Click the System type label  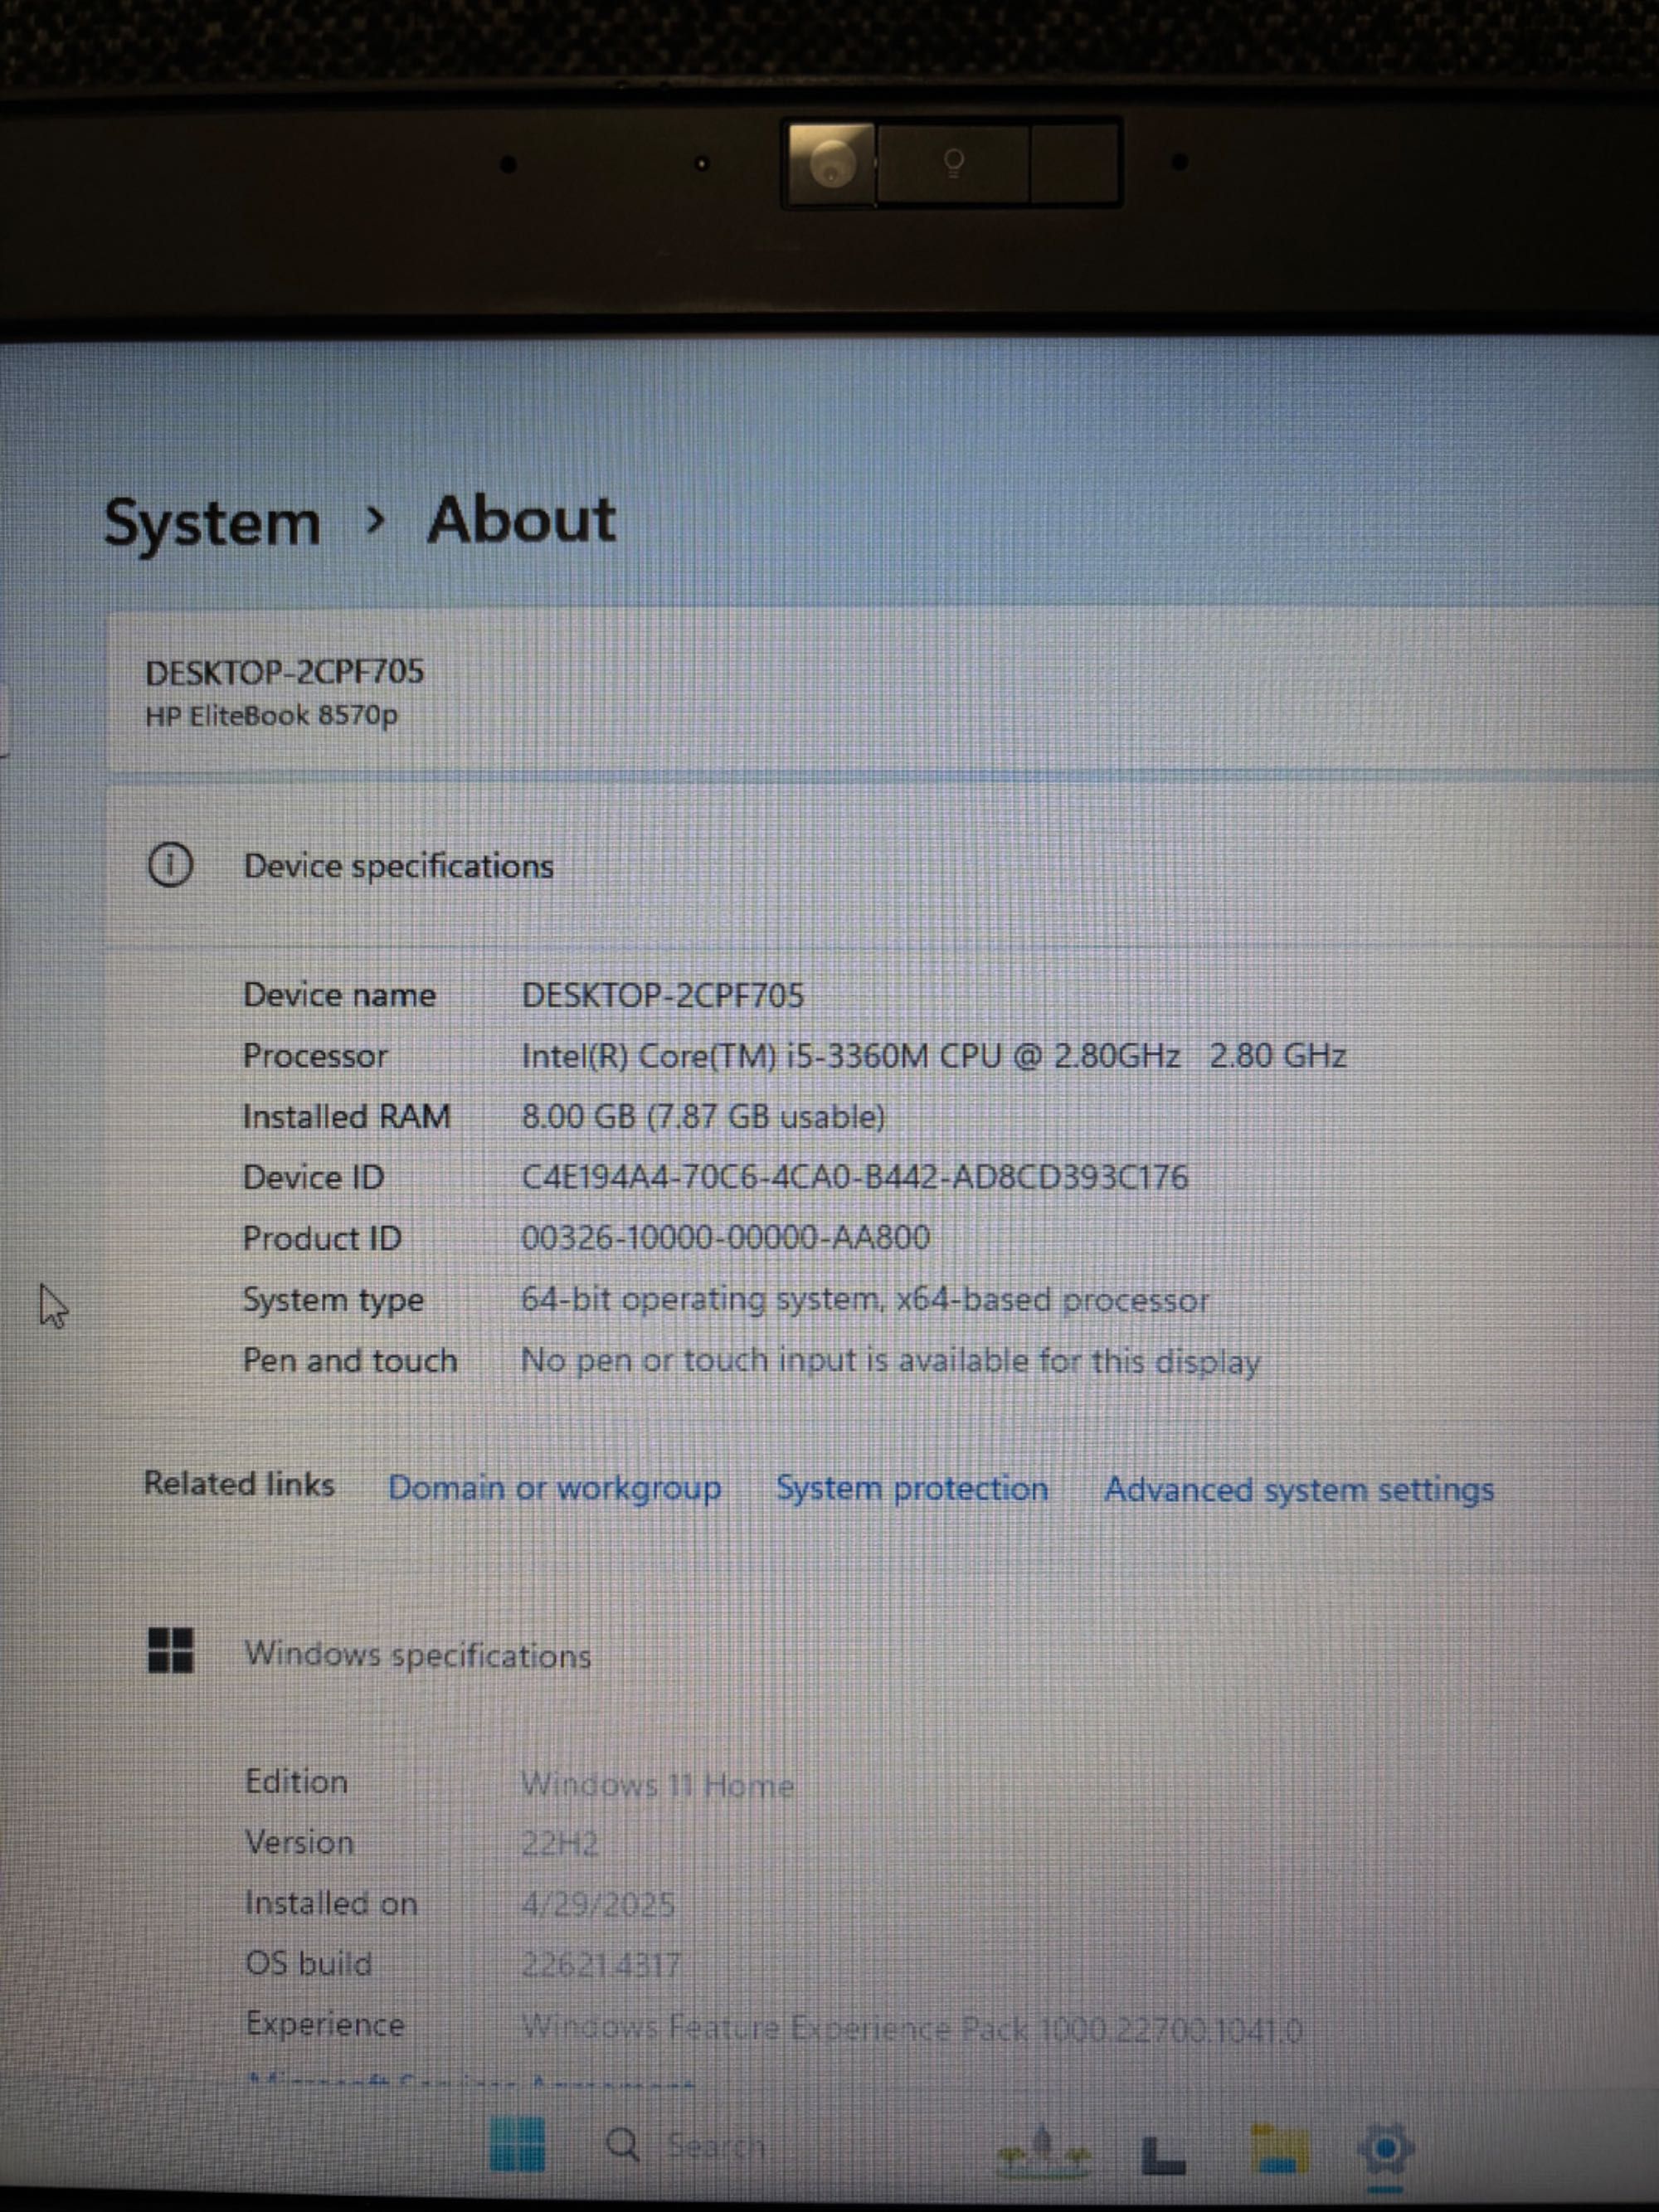(333, 1300)
